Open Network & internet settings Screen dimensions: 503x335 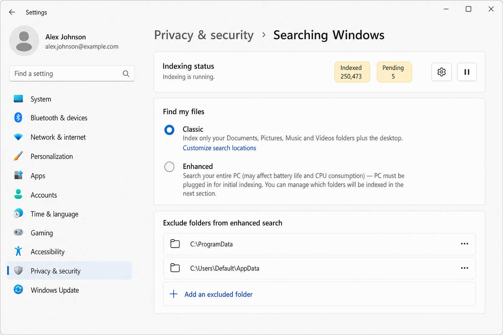click(69, 137)
